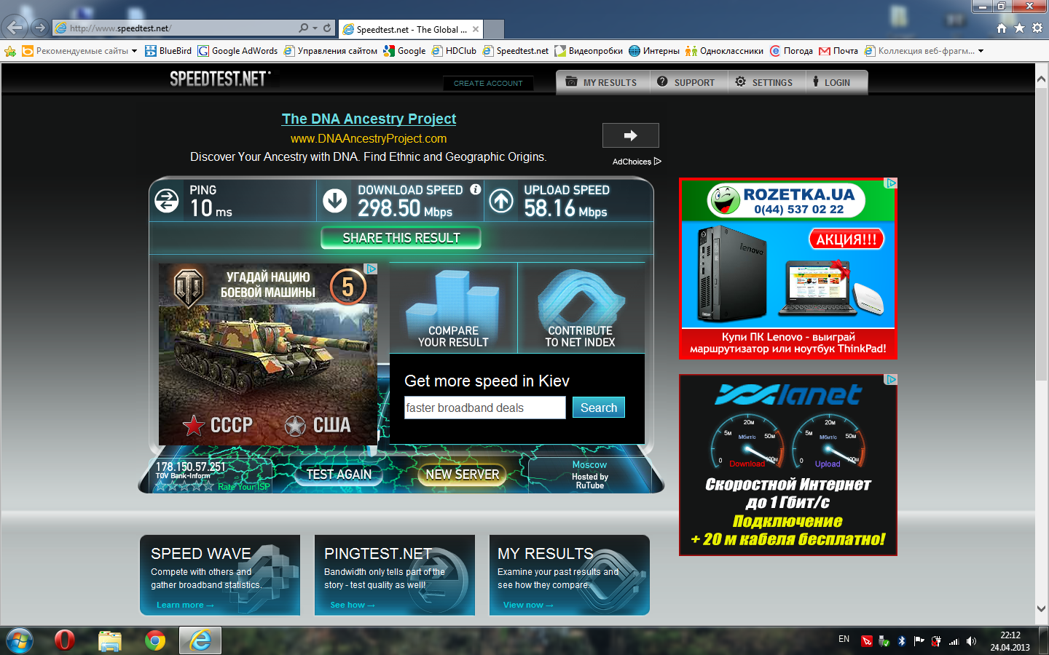Click COMPARE YOUR RESULT tile
1049x655 pixels.
point(453,308)
